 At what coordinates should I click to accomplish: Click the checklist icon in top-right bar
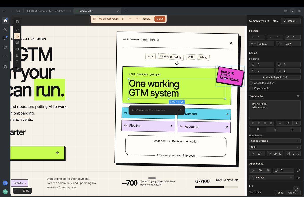click(286, 11)
